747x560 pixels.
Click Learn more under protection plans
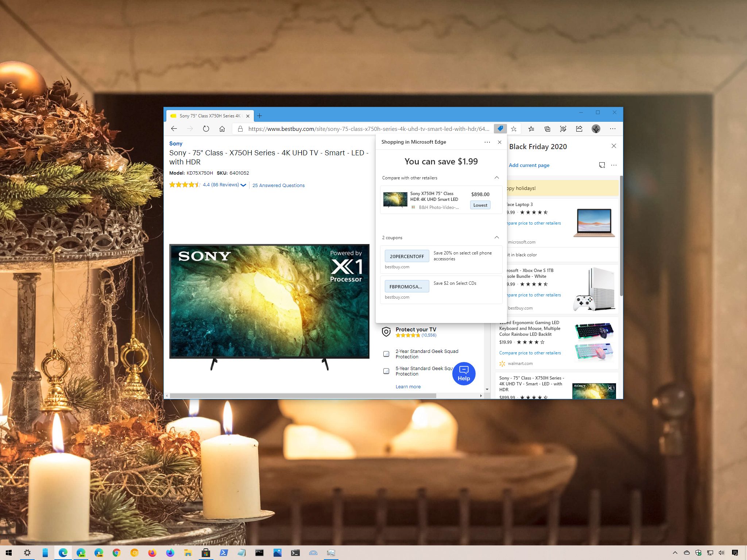(408, 386)
